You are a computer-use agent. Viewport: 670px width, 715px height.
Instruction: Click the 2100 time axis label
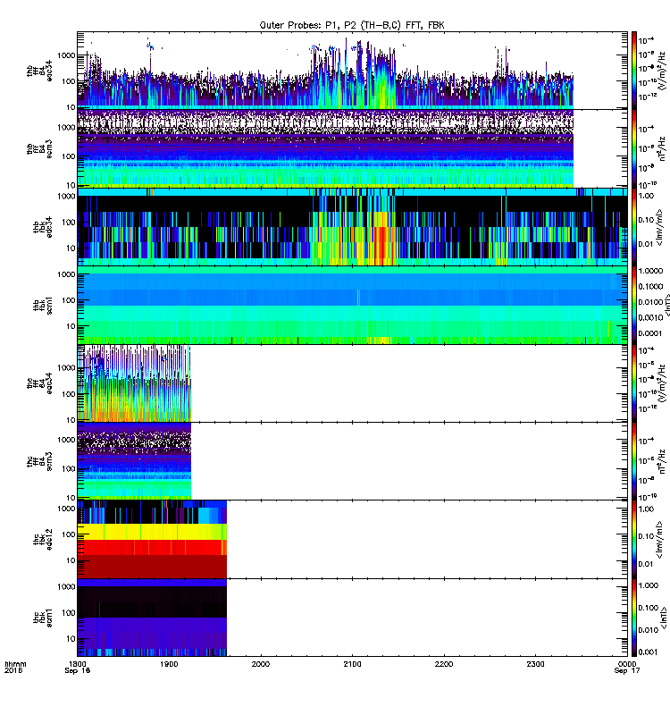tap(352, 664)
